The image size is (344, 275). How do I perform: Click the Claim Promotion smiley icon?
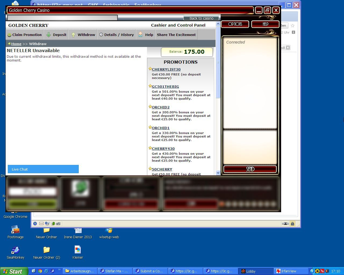[x=9, y=35]
